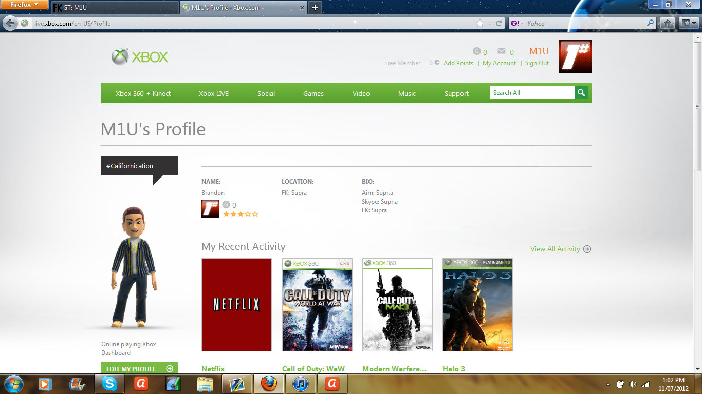Launch Windows Media Player from the taskbar

click(45, 384)
